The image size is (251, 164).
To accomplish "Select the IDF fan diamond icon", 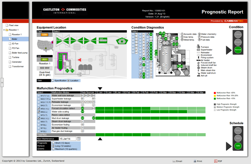I will 67,71.
